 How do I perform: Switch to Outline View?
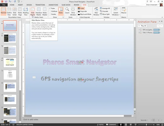(x=9, y=11)
